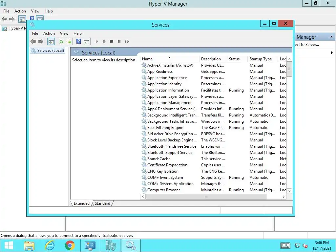Toggle Show/Hide Console Tree in Services toolbar
Image resolution: width=336 pixels, height=252 pixels.
(51, 42)
